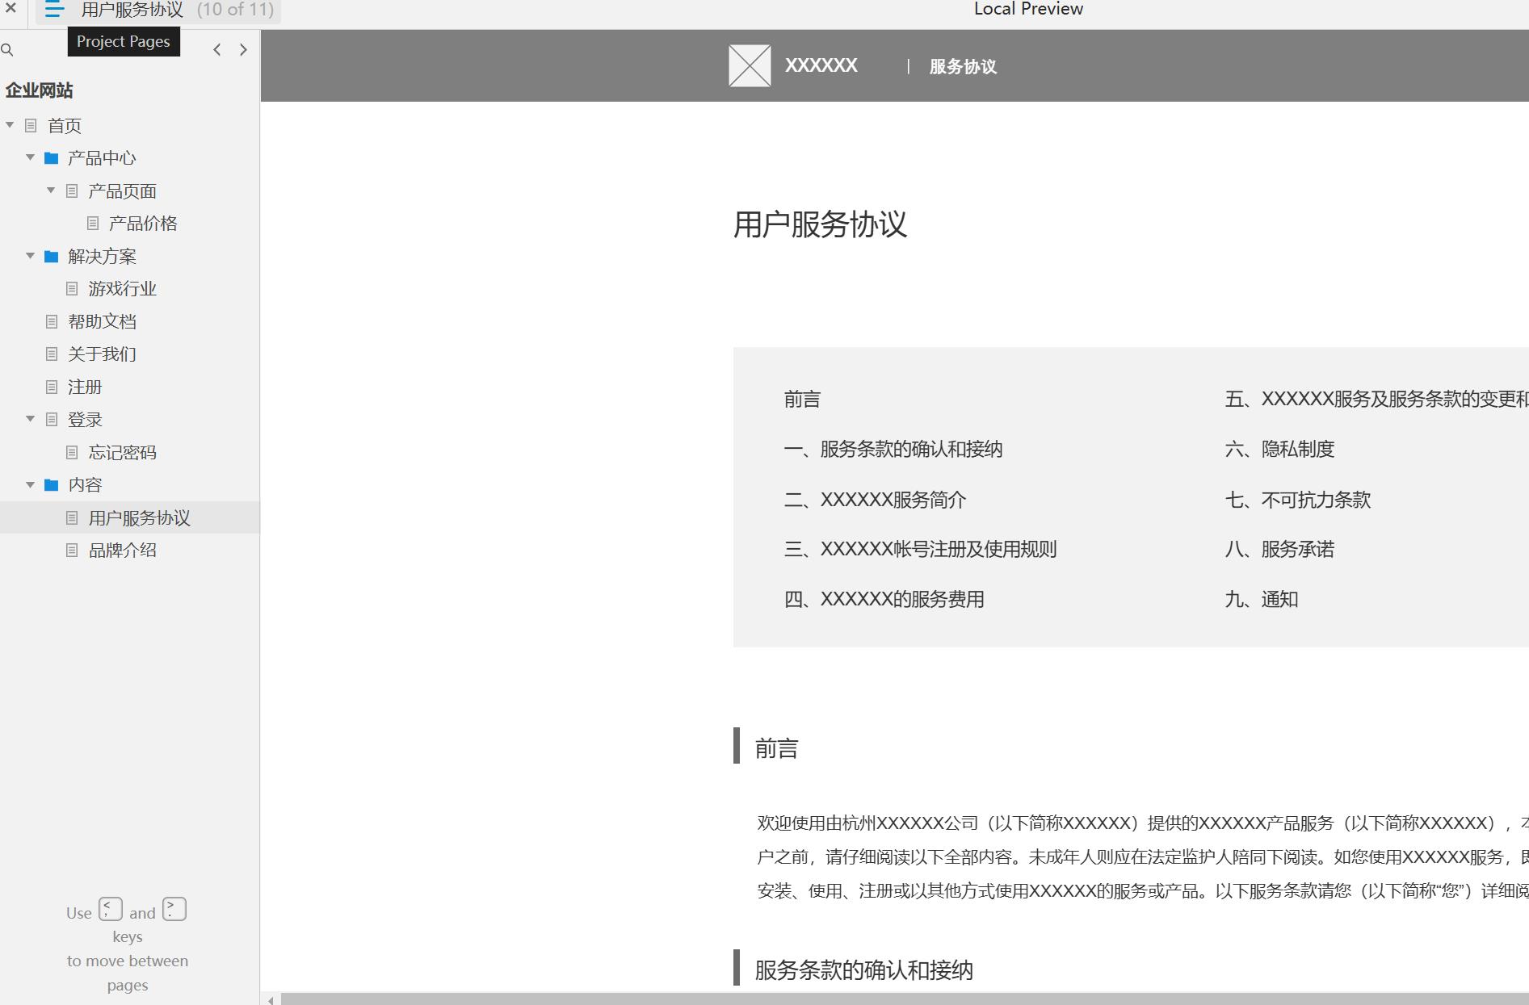The height and width of the screenshot is (1005, 1529).
Task: Jump to 三、XXXXXX帐号注册及使用规则
Action: click(x=920, y=550)
